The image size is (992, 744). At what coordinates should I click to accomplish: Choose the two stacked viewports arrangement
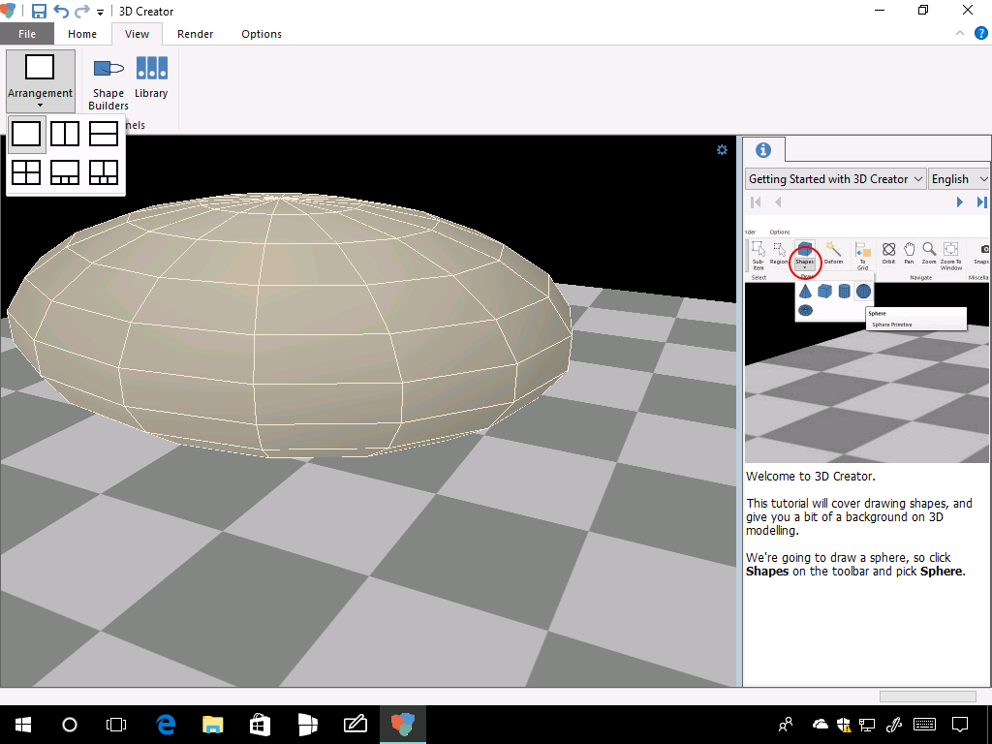click(104, 134)
